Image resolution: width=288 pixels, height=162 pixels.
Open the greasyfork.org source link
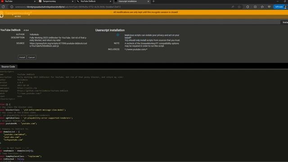[x=58, y=45]
